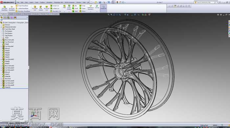
Task: Select the Mirror4 feature in tree
Action: [x=6, y=72]
